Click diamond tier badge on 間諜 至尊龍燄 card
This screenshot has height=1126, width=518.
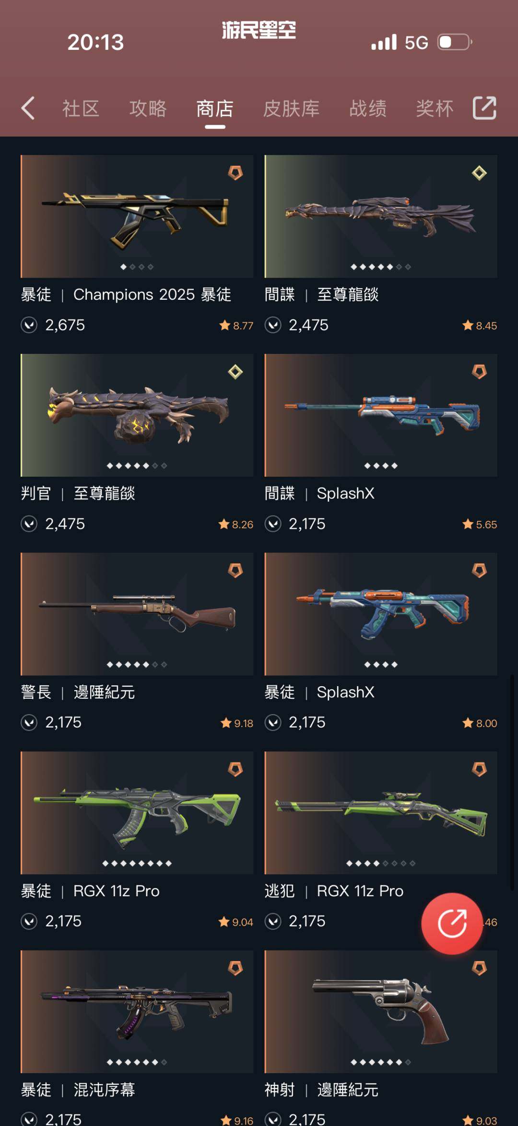click(479, 173)
